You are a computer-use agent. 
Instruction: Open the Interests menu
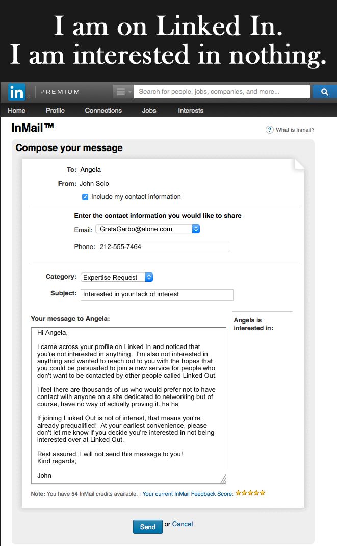click(191, 110)
